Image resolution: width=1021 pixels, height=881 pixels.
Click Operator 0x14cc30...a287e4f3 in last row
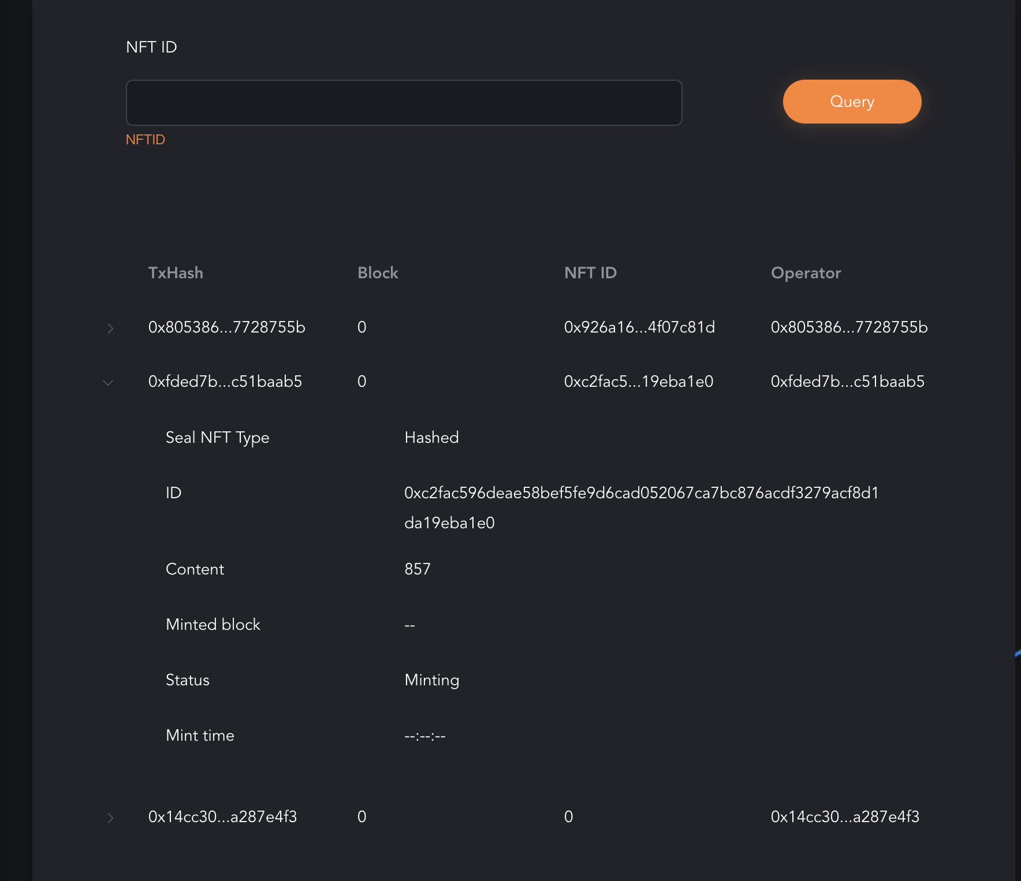tap(845, 817)
